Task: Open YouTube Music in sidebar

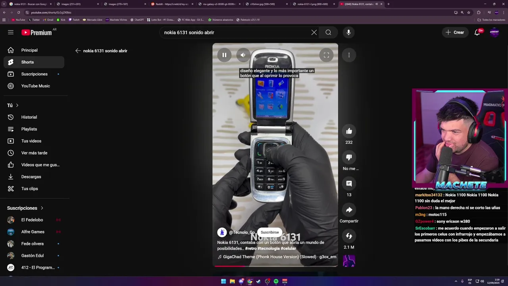Action: tap(34, 86)
